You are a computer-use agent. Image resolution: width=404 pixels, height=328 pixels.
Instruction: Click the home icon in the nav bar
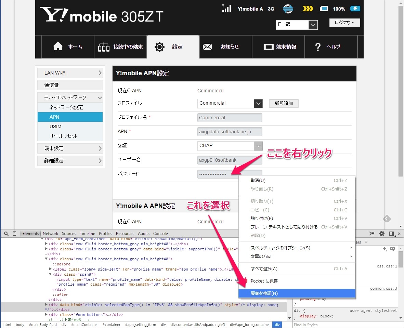coord(58,47)
